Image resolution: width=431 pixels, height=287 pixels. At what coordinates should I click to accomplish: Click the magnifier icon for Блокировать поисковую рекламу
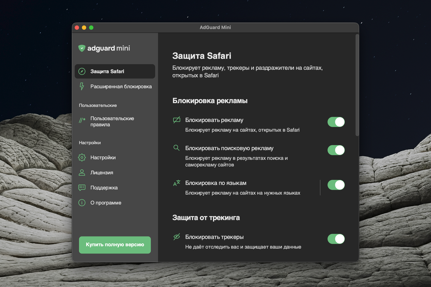[176, 148]
